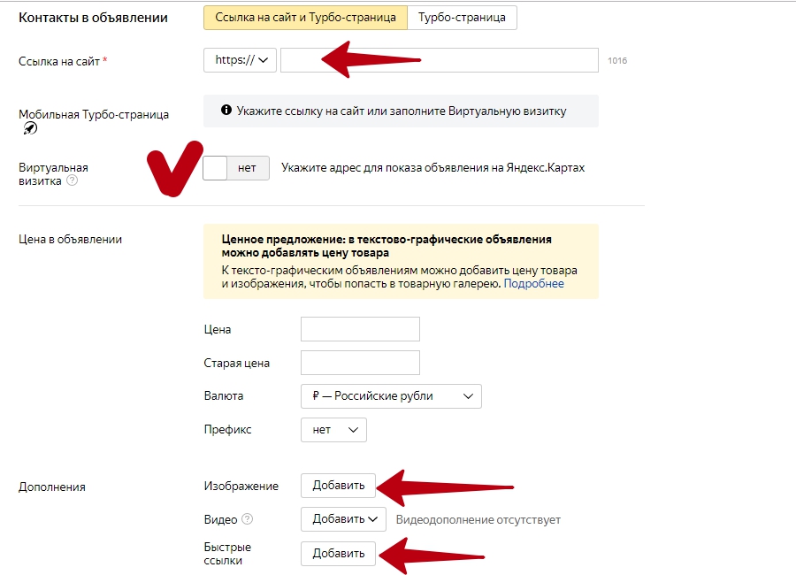Click Добавить button for Изображение

338,486
